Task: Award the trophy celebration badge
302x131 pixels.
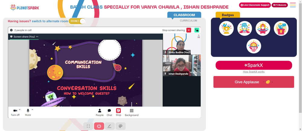Action: (x=226, y=28)
